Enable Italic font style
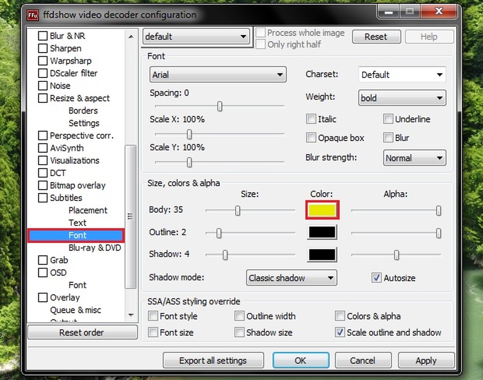The height and width of the screenshot is (380, 483). pos(311,119)
